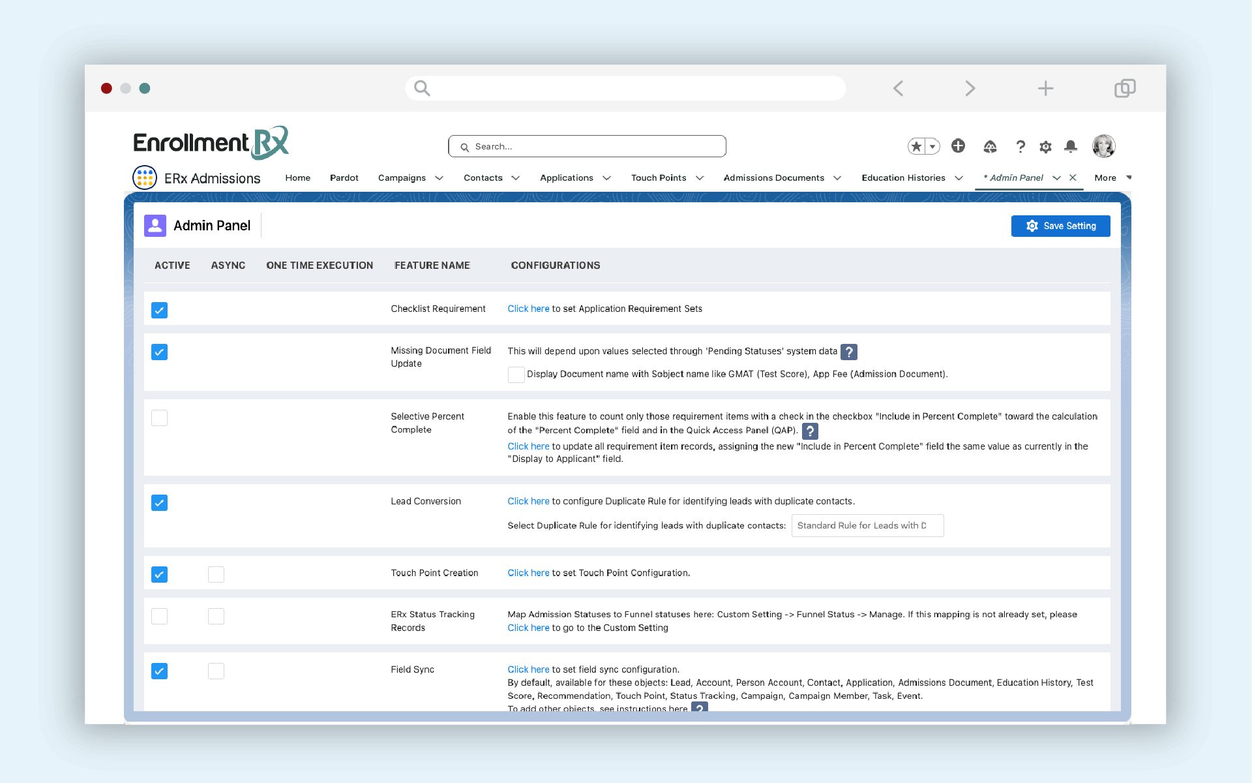
Task: Enable Async for Touch Point Creation
Action: [216, 574]
